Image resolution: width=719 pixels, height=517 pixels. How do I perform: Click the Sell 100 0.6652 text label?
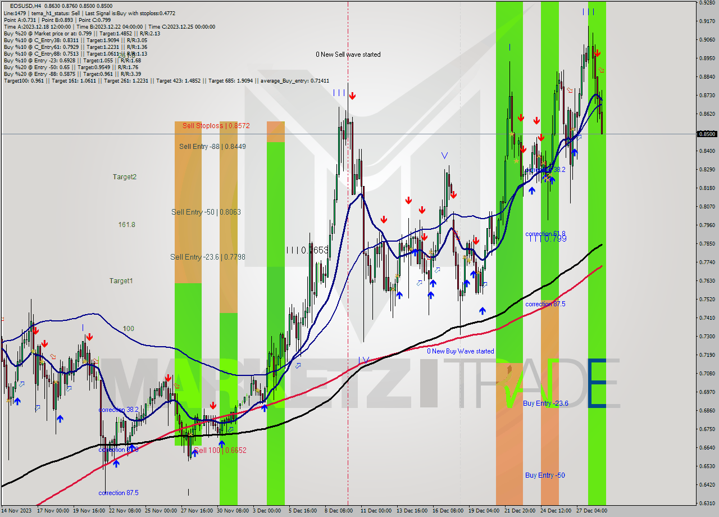point(220,450)
